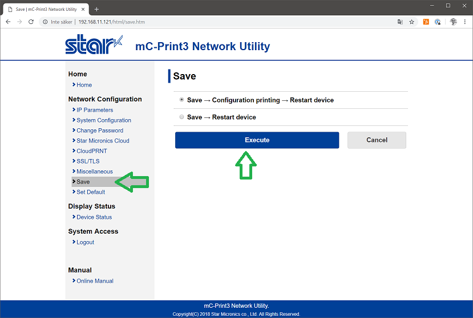
Task: Click the Network Configuration section heading
Action: pos(105,99)
